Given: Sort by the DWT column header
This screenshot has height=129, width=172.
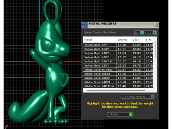Looking at the screenshot, I should click(137, 40).
